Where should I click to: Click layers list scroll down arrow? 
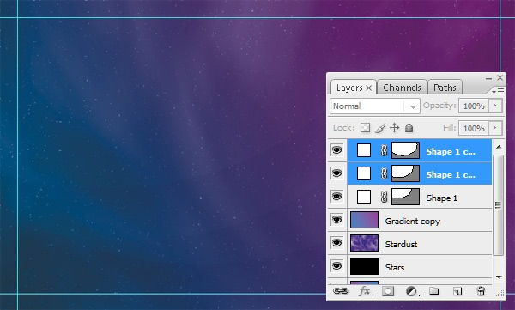(499, 277)
